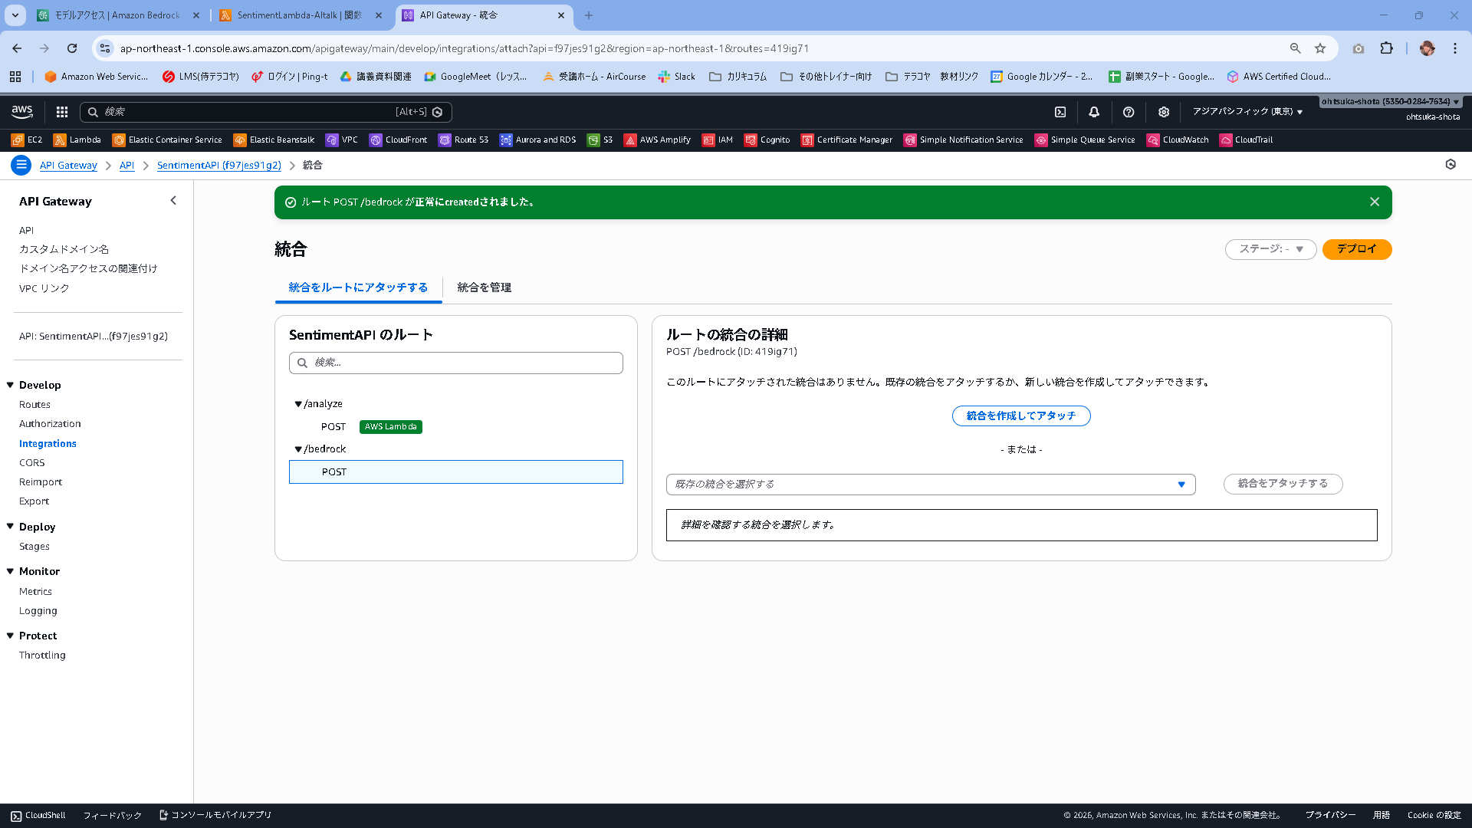Click the orange デプロイ button
Screen dimensions: 1472x828
coord(1356,249)
